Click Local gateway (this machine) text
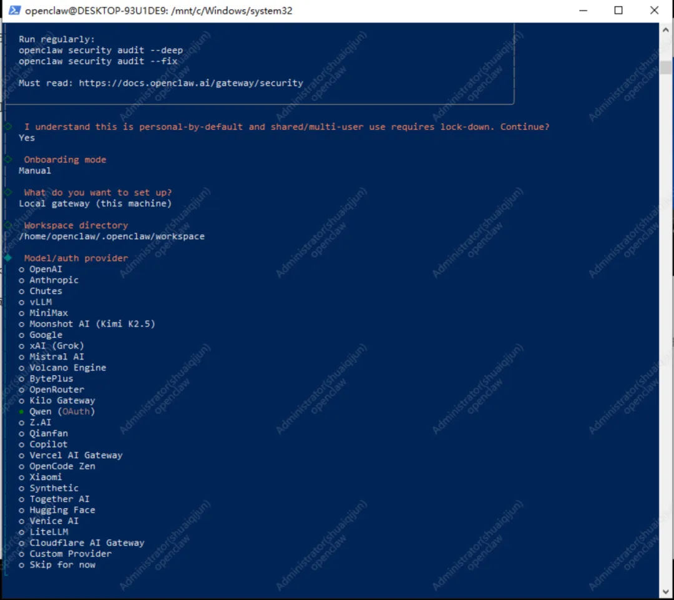Viewport: 674px width, 600px height. click(x=95, y=204)
